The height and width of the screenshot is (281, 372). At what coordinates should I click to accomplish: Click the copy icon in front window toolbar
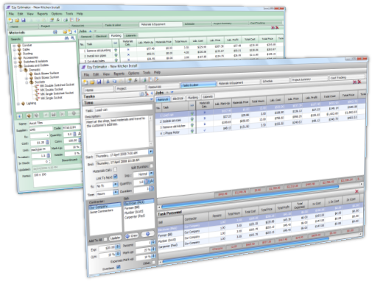pos(114,81)
